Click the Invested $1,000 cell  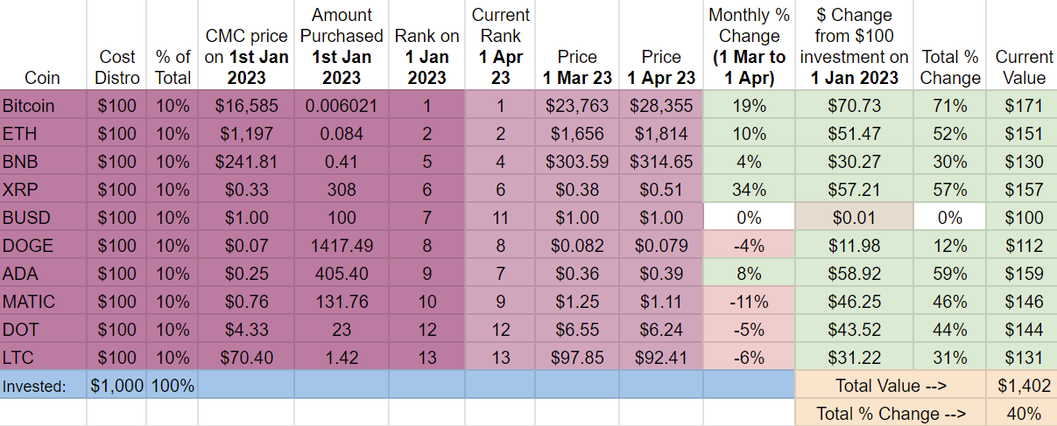pos(116,386)
